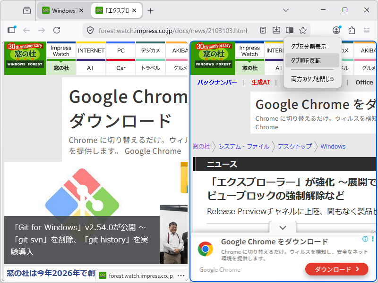The width and height of the screenshot is (378, 283).
Task: Open the browser account profile icon
Action: (335, 30)
